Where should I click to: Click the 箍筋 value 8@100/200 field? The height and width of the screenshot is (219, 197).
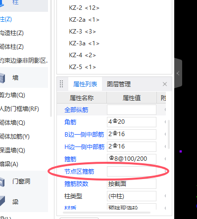click(132, 159)
